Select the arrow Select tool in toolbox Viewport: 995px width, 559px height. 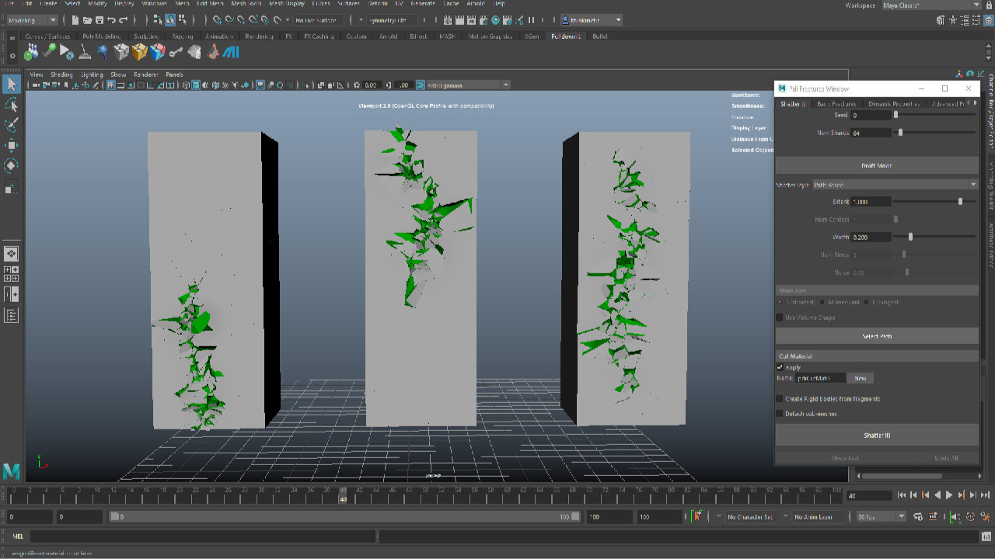pos(11,85)
